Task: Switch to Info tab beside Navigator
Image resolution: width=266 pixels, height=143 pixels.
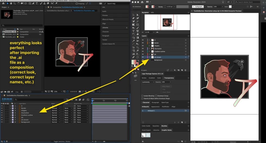Action: (152, 12)
